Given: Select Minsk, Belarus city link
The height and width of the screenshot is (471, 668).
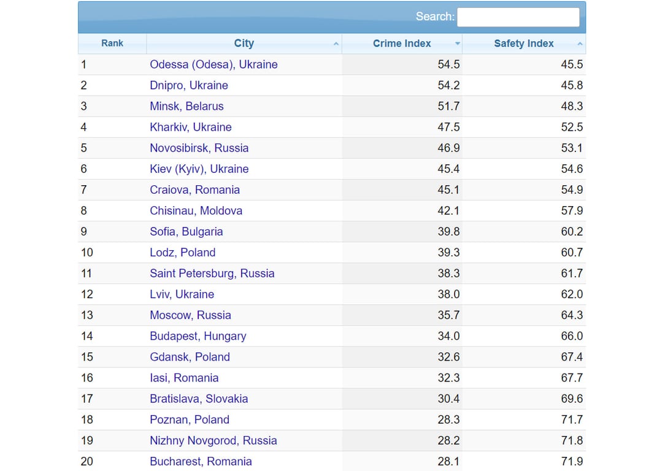Looking at the screenshot, I should (186, 106).
